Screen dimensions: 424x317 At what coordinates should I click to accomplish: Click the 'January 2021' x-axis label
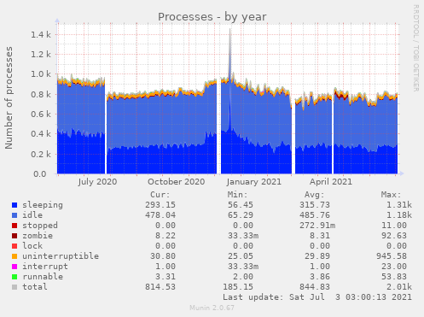tap(254, 182)
